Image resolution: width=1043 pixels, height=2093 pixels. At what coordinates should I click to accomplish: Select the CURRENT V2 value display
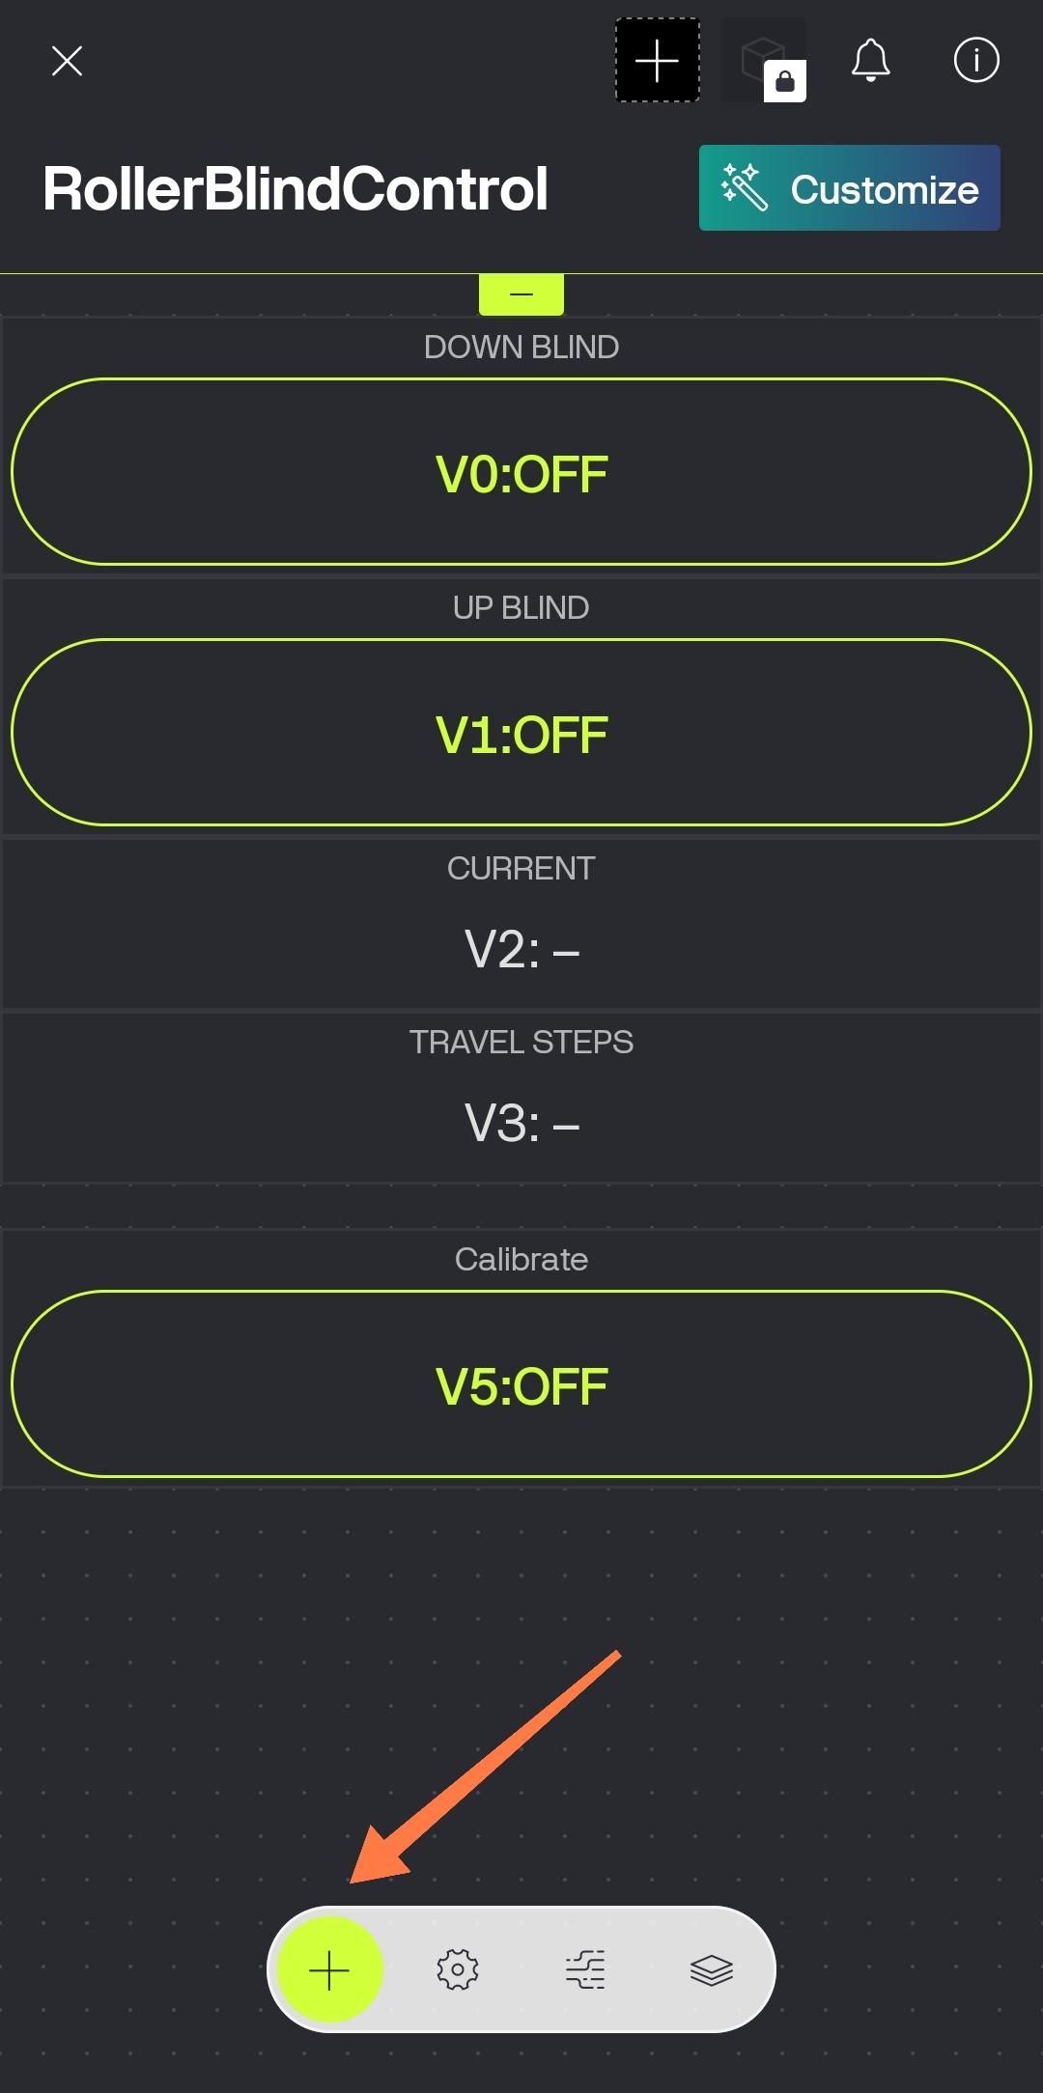point(521,948)
